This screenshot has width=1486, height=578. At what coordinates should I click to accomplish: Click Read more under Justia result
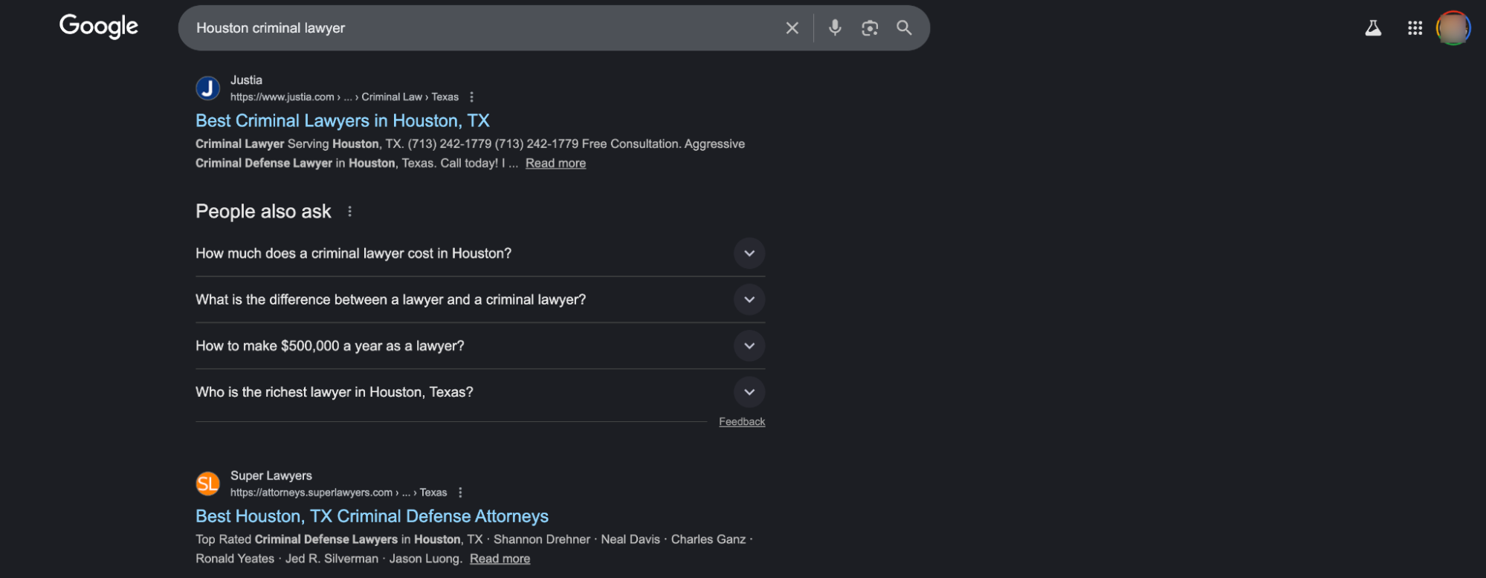pos(555,163)
